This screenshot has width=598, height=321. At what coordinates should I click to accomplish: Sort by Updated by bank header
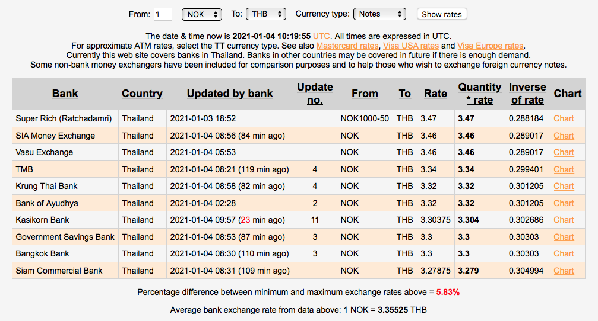(230, 94)
